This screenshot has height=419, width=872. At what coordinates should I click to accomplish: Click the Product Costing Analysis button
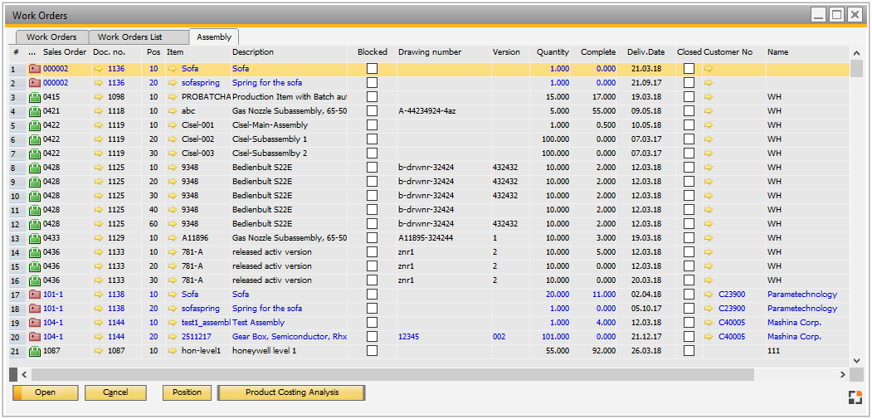[291, 392]
